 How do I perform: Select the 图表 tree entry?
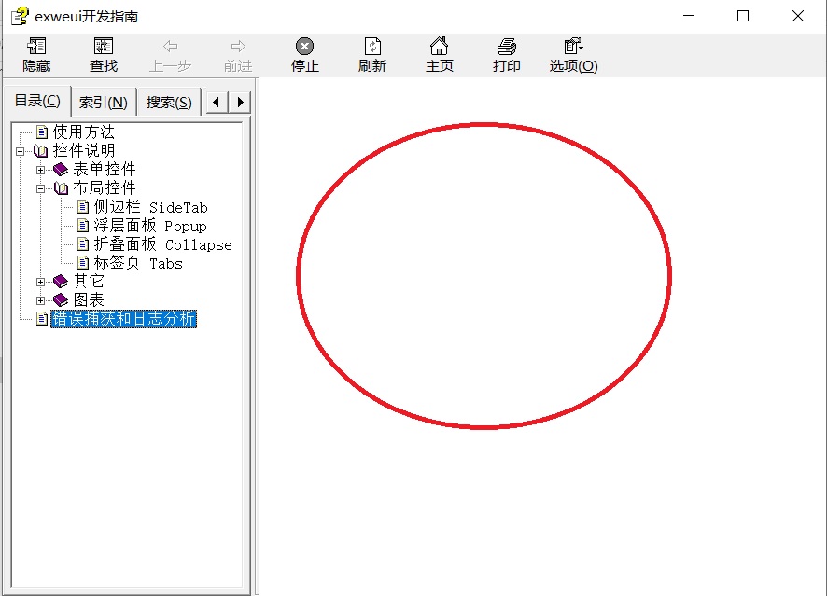coord(89,299)
